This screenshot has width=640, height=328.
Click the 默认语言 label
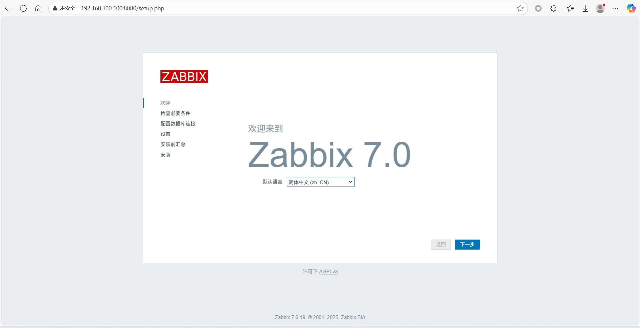272,182
